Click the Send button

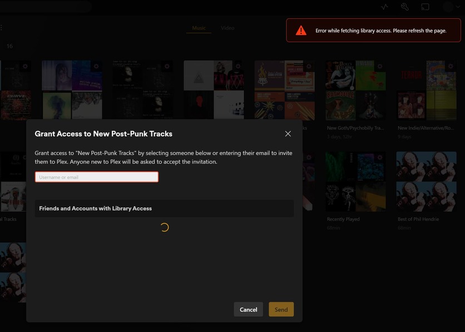tap(281, 309)
